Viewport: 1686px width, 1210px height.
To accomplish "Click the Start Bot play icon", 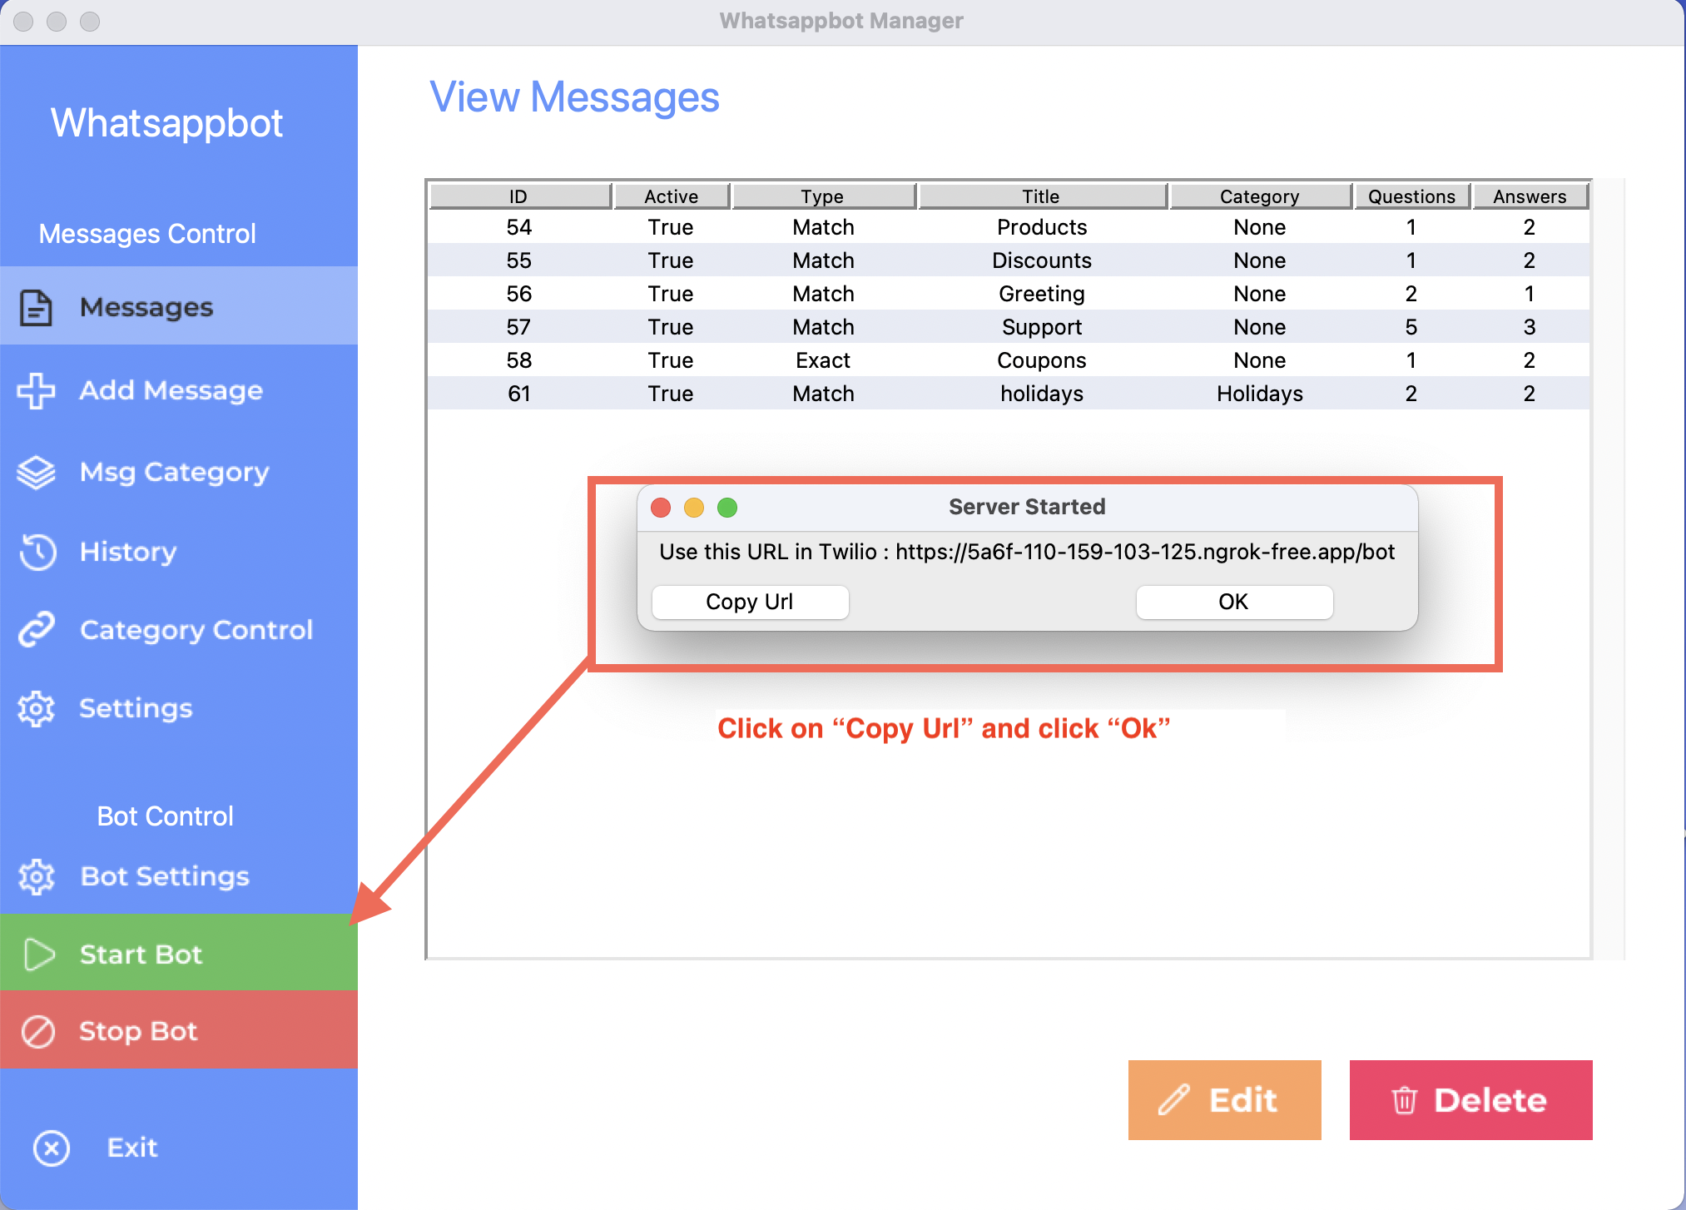I will tap(38, 955).
